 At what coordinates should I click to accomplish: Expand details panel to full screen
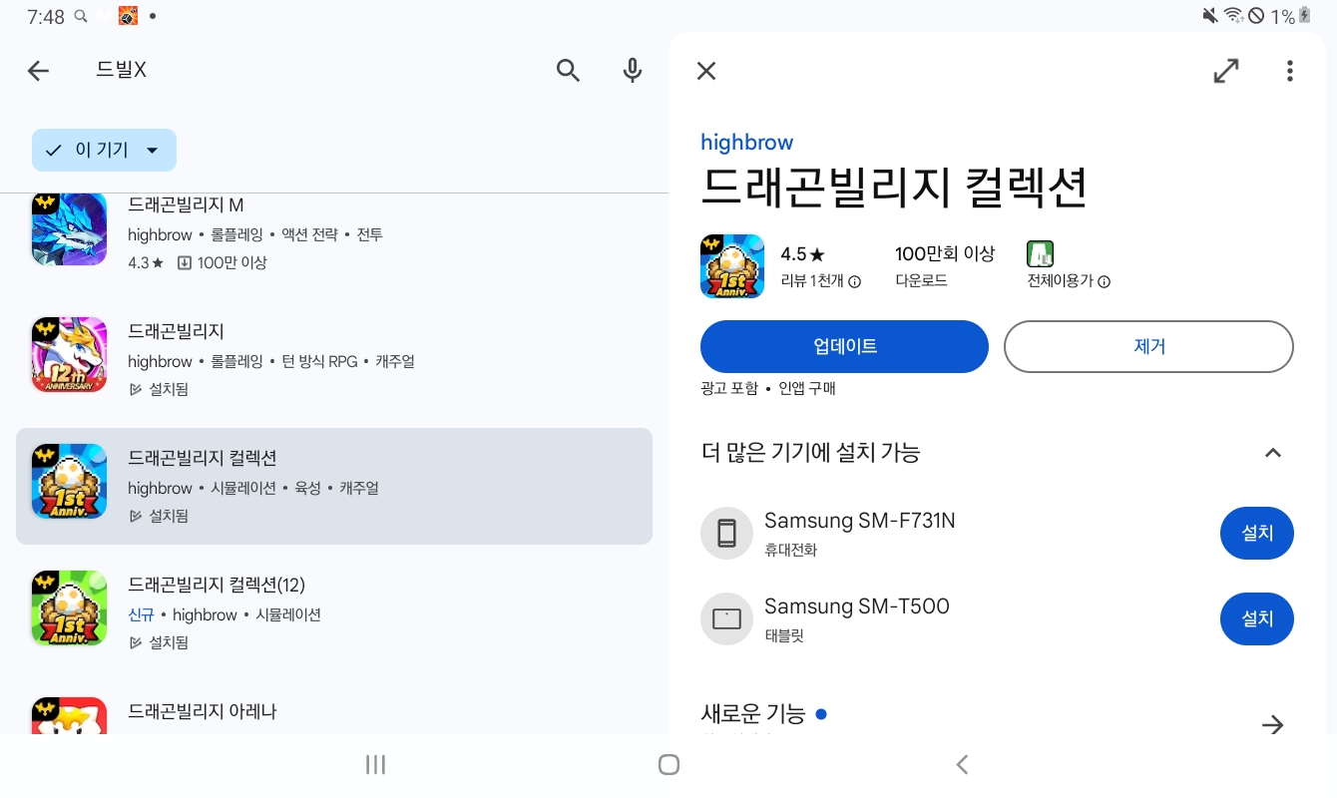tap(1226, 71)
